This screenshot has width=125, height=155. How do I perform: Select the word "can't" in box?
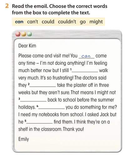pyautogui.click(x=32, y=22)
